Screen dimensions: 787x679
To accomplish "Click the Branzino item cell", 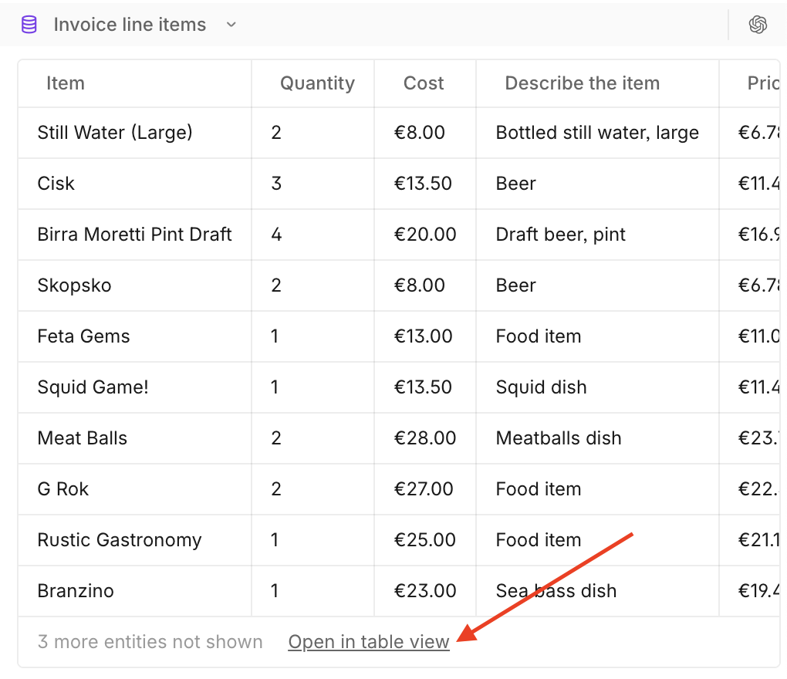I will (76, 591).
